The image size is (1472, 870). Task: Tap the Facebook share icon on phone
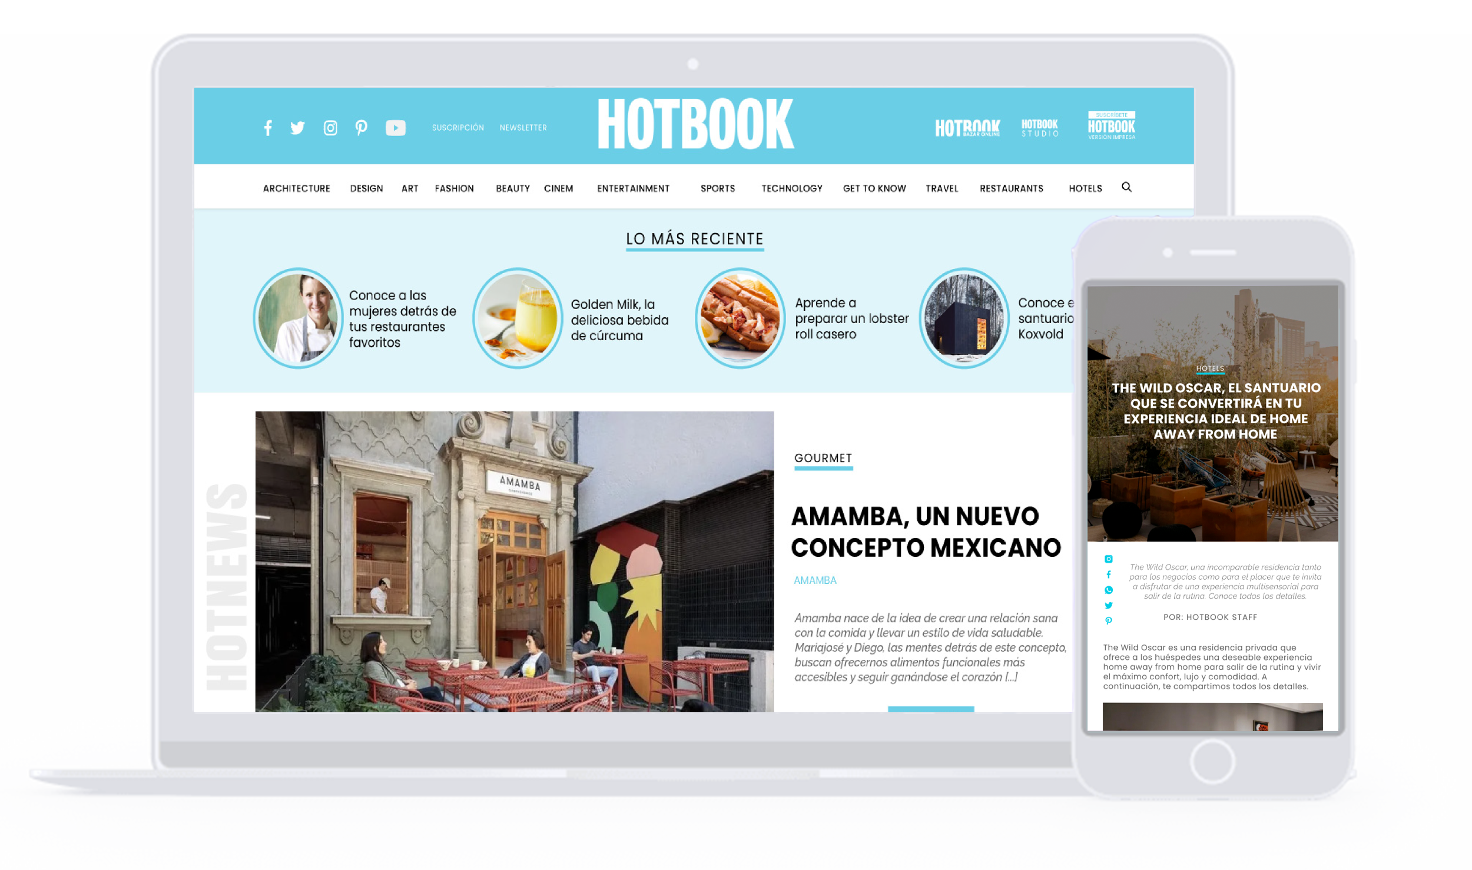pyautogui.click(x=1109, y=575)
